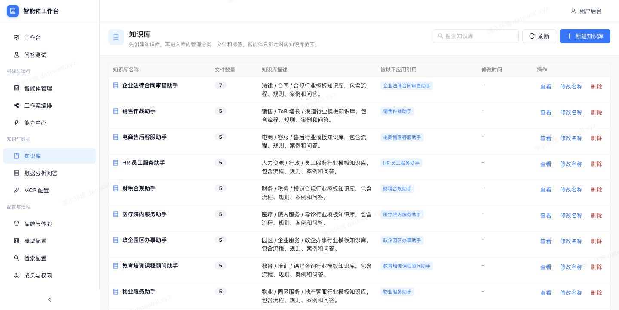Click the icon beside 物业服务助手 name
This screenshot has height=310, width=619.
click(x=116, y=292)
